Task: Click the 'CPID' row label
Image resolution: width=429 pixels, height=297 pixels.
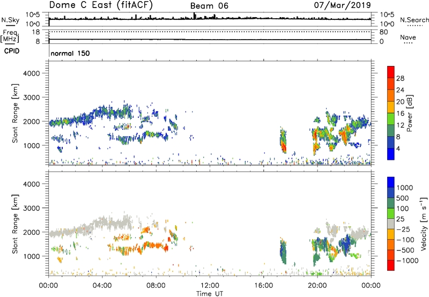Action: click(12, 51)
